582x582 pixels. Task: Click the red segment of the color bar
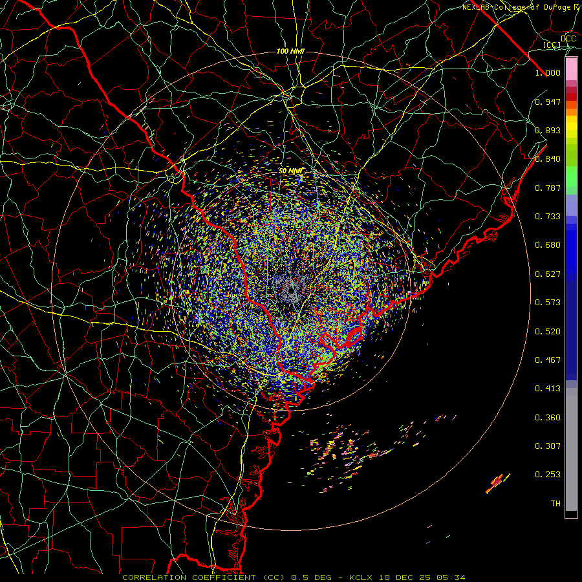click(x=571, y=96)
